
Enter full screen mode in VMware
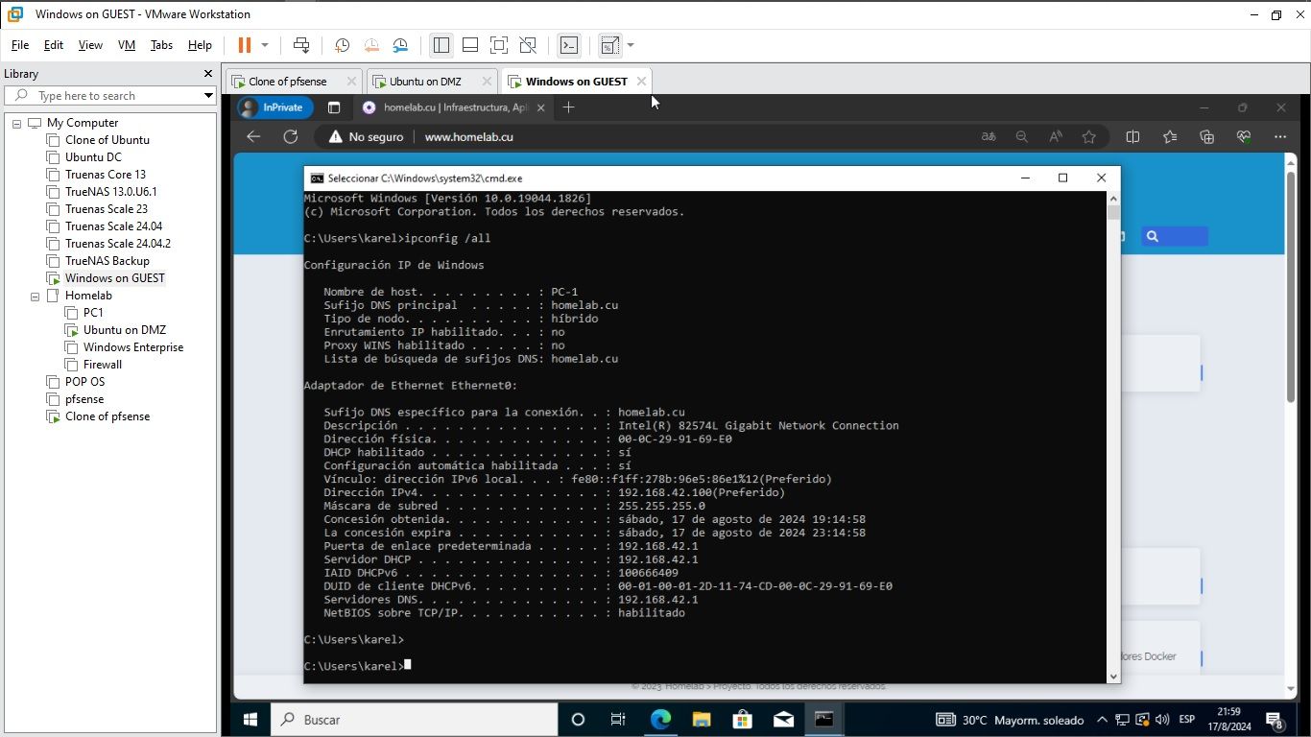click(x=499, y=45)
